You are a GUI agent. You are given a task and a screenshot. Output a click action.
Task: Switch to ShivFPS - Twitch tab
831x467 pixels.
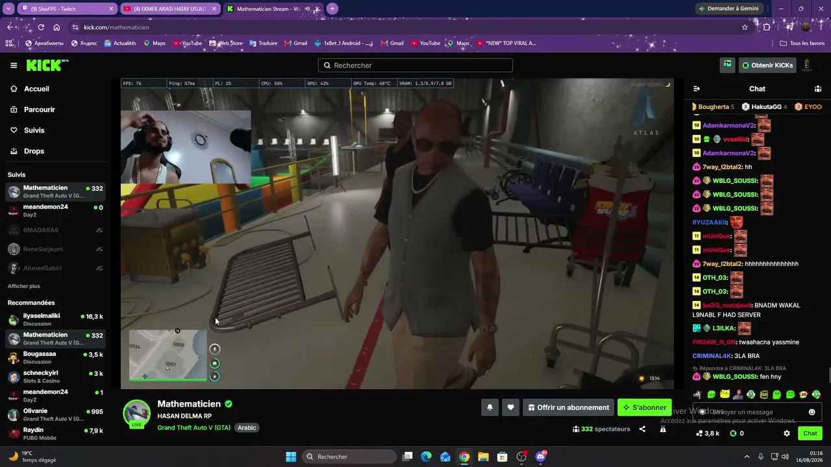coord(67,9)
